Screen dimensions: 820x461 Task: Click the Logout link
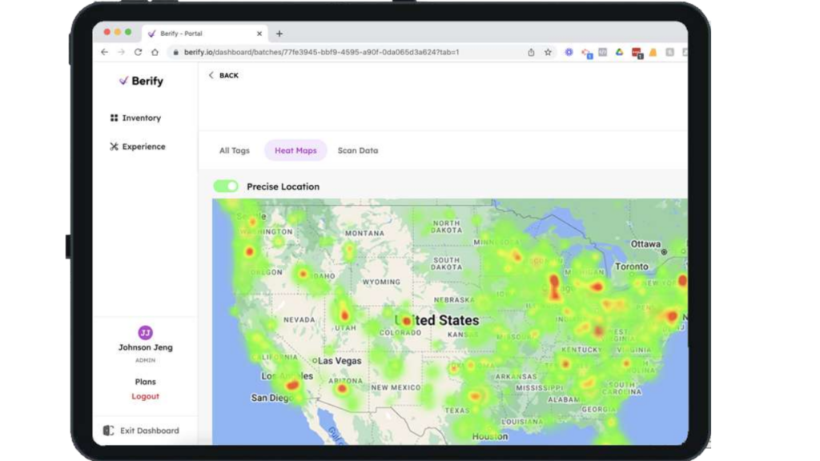pos(145,396)
